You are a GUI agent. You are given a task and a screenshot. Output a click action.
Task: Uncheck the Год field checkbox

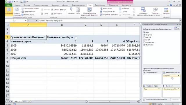pyautogui.click(x=144, y=32)
